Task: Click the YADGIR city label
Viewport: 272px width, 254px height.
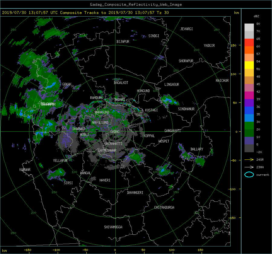Action: (x=209, y=46)
